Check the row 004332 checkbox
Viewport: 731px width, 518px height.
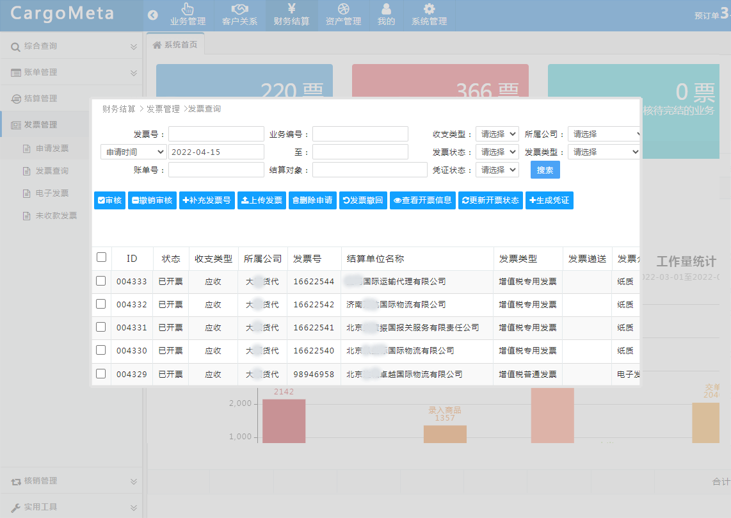point(100,304)
